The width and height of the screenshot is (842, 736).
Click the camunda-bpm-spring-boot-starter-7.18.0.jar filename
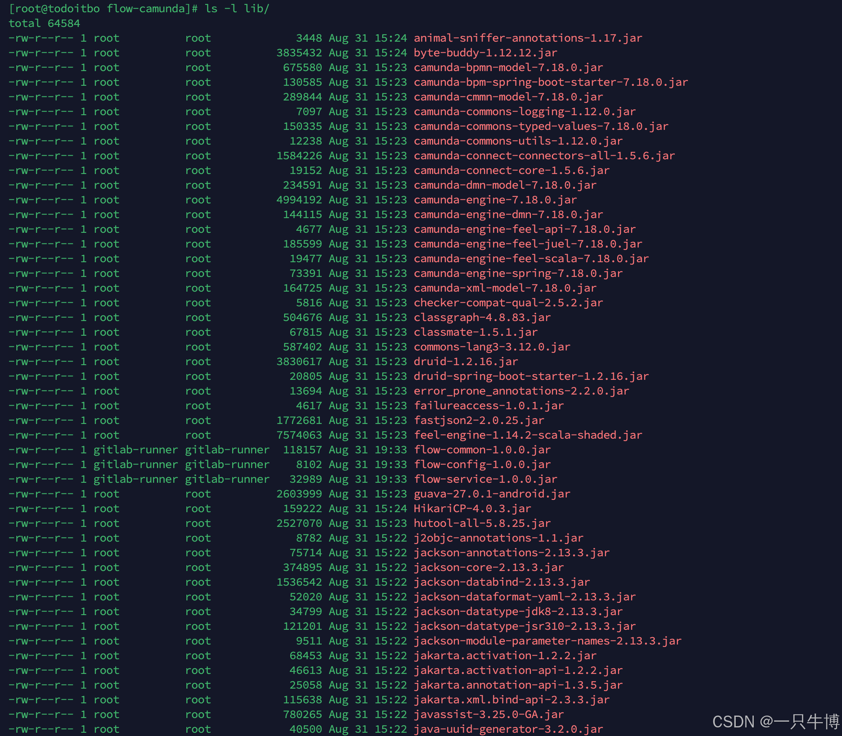(x=551, y=82)
